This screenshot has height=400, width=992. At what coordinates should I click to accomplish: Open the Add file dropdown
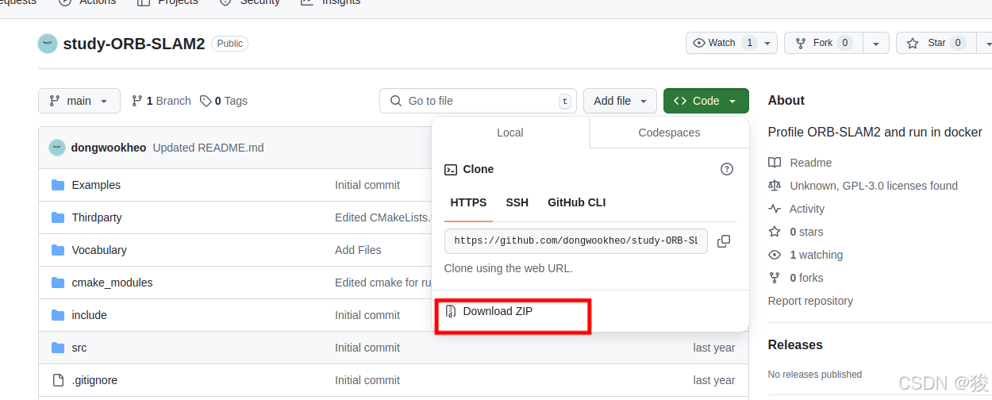pyautogui.click(x=620, y=101)
